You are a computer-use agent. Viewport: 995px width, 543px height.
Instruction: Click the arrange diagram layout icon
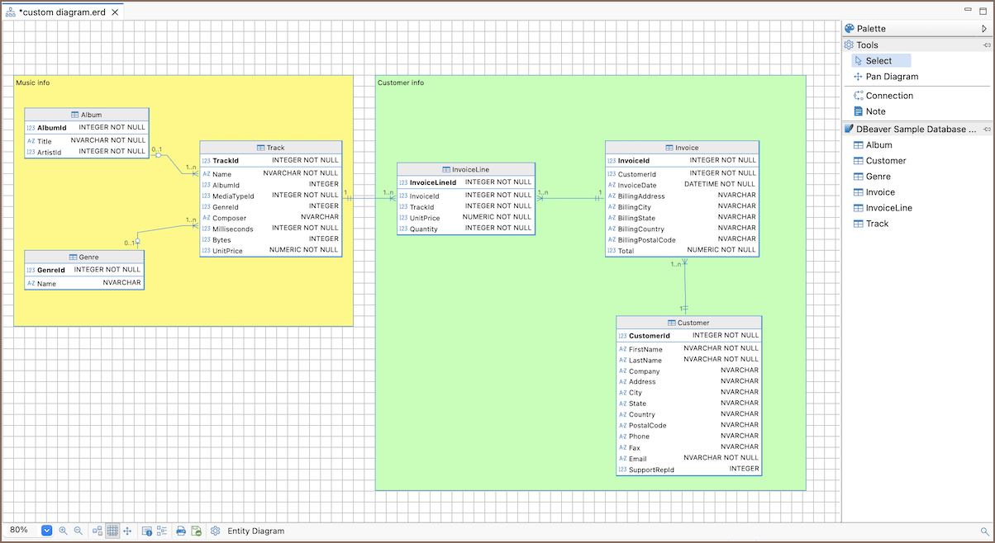coord(98,531)
